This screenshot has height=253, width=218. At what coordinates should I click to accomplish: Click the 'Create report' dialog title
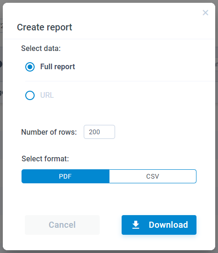pyautogui.click(x=44, y=27)
